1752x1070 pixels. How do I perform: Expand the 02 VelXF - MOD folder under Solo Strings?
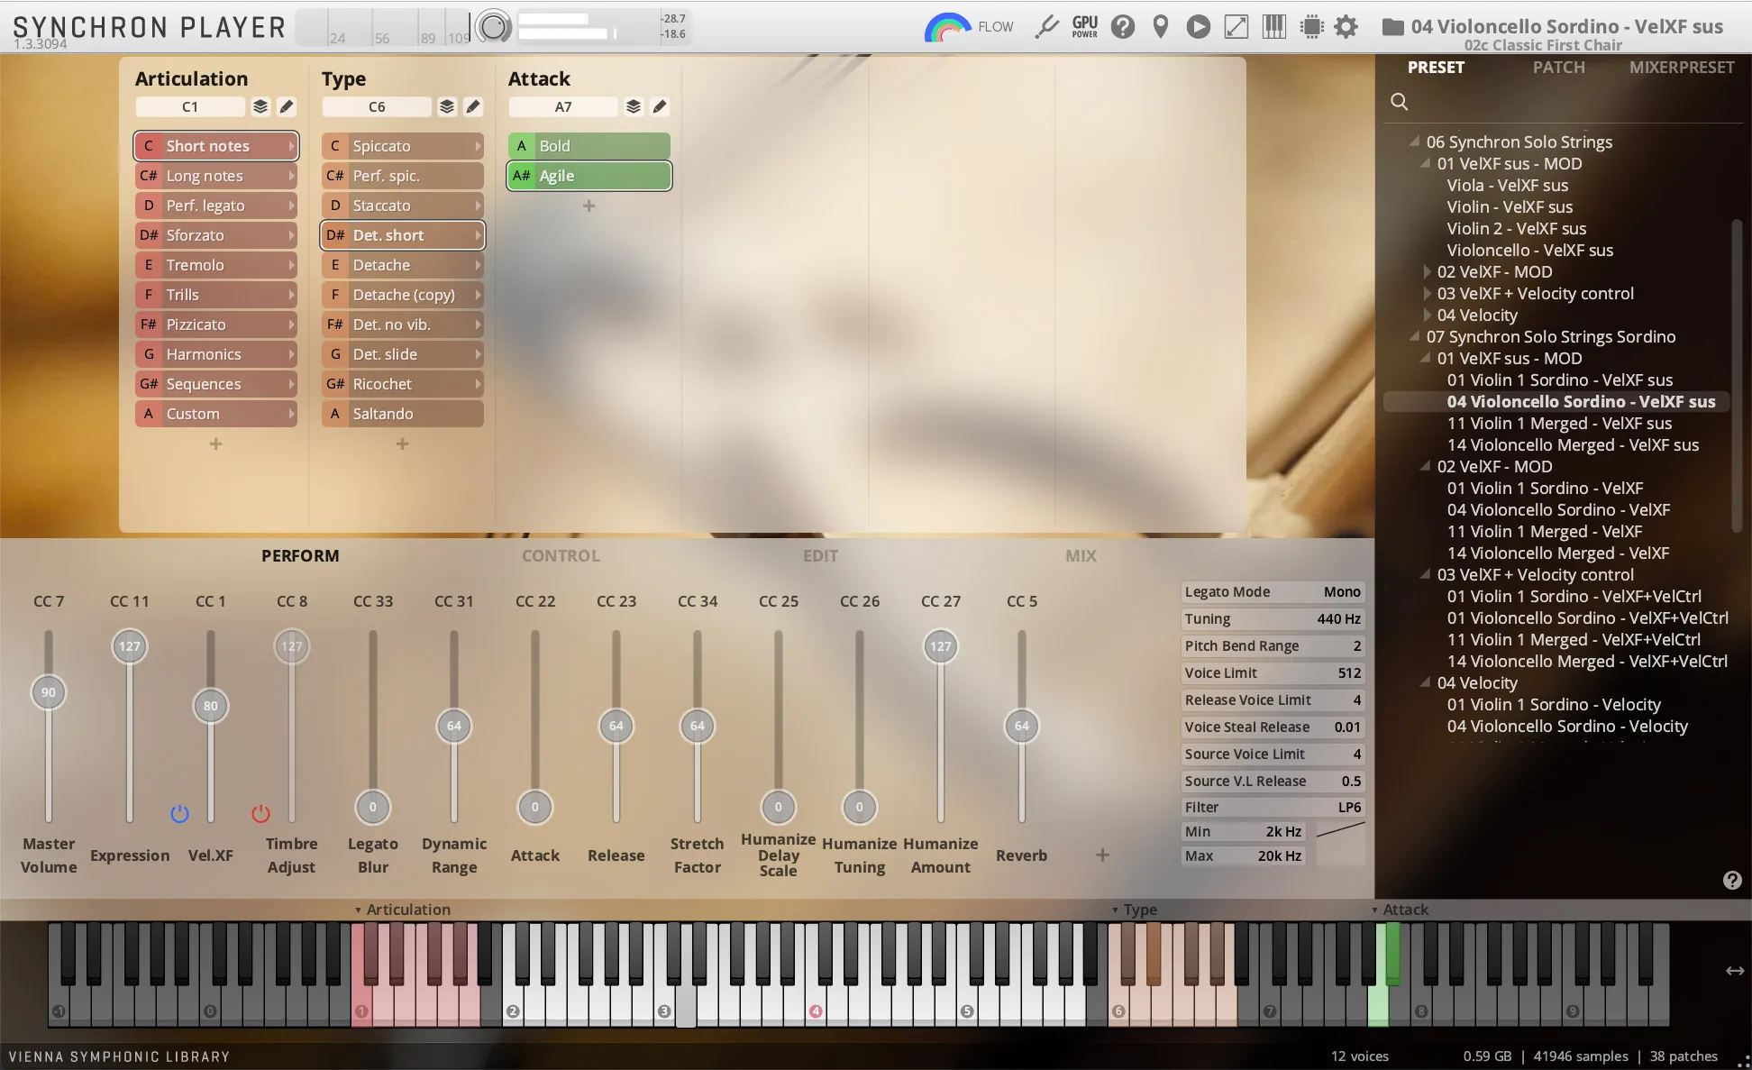1427,271
